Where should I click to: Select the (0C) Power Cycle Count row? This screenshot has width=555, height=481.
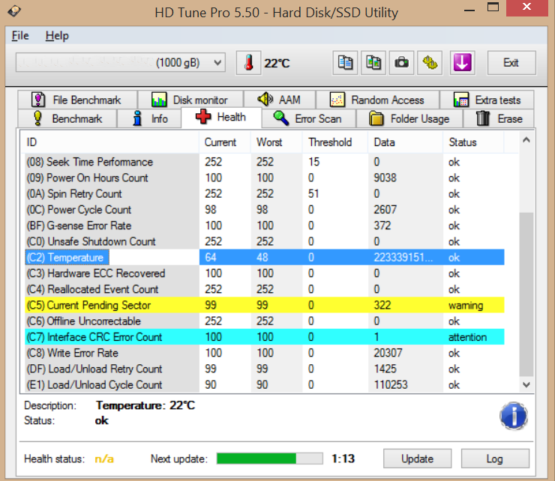coord(265,210)
